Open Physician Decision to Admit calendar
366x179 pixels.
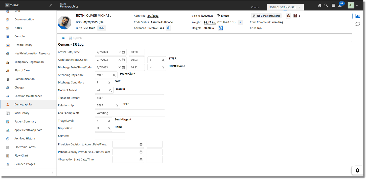pos(141,144)
